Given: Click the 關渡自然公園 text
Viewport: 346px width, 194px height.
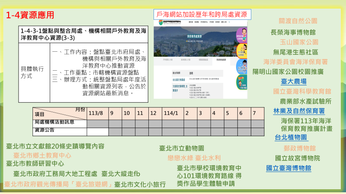Looking at the screenshot, I should [298, 21].
